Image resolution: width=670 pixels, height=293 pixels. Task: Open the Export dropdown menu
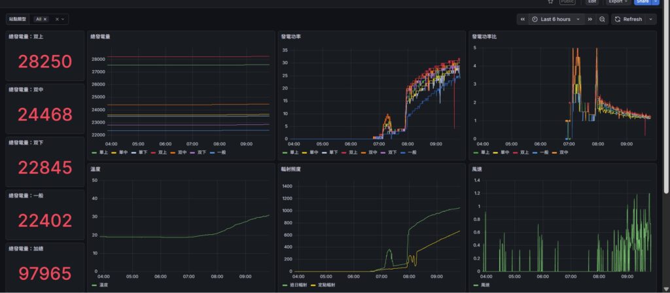(x=618, y=1)
